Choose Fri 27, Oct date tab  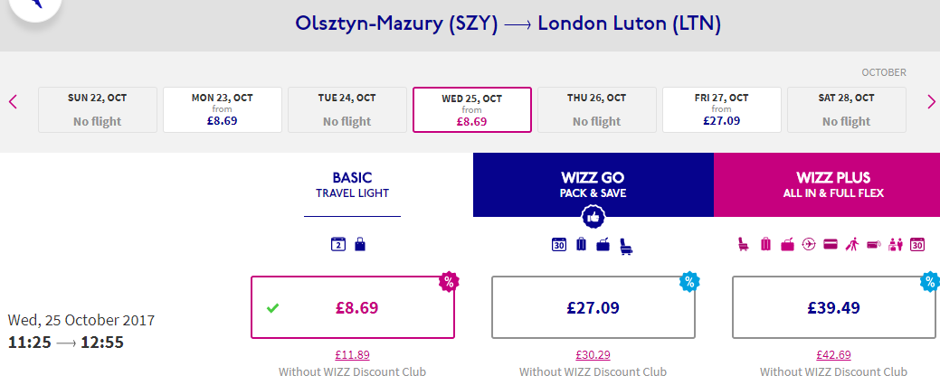[722, 109]
